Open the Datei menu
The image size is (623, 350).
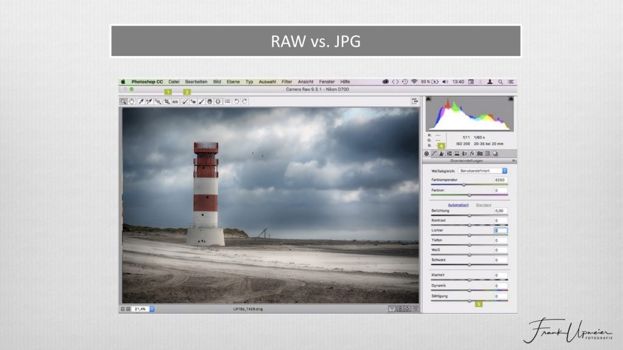click(x=173, y=82)
